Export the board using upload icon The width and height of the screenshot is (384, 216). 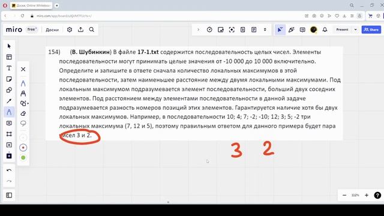pos(80,29)
